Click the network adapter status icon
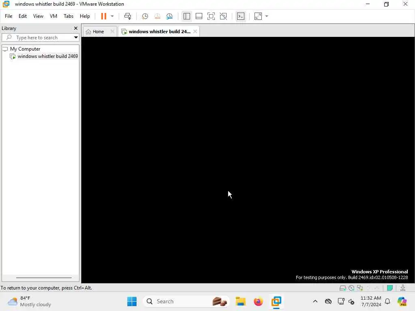Screen dimensions: 415x311 360,288
